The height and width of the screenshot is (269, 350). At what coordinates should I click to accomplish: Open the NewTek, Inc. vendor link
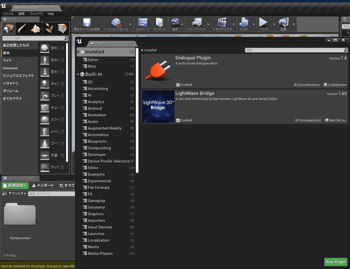tap(336, 121)
